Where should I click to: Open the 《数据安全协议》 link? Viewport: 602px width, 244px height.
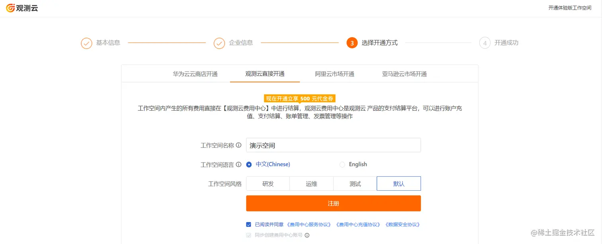click(402, 224)
